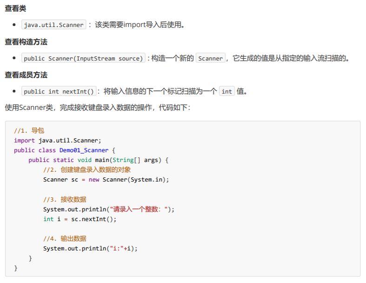Click the //1. 导包 comment line

pos(29,130)
